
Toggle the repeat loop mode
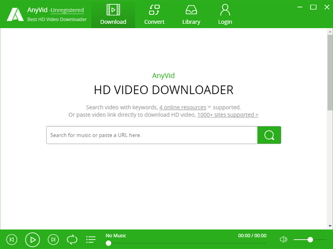72,239
